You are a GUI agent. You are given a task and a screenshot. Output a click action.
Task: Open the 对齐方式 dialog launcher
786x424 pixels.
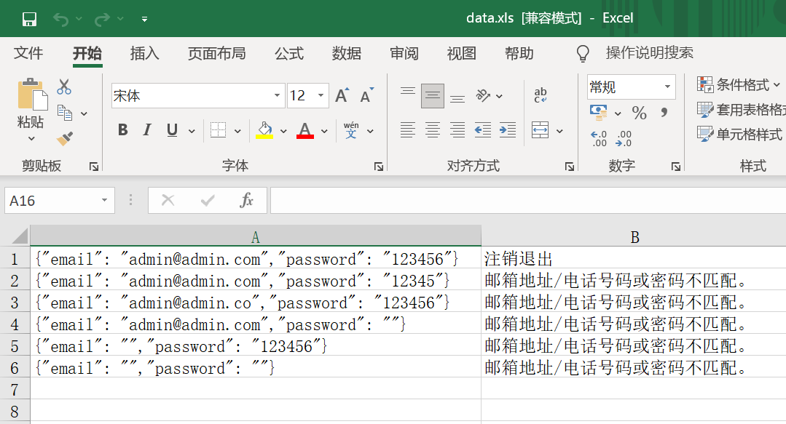(570, 167)
